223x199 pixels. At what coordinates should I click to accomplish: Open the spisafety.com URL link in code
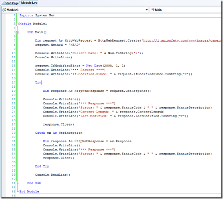tap(182, 40)
